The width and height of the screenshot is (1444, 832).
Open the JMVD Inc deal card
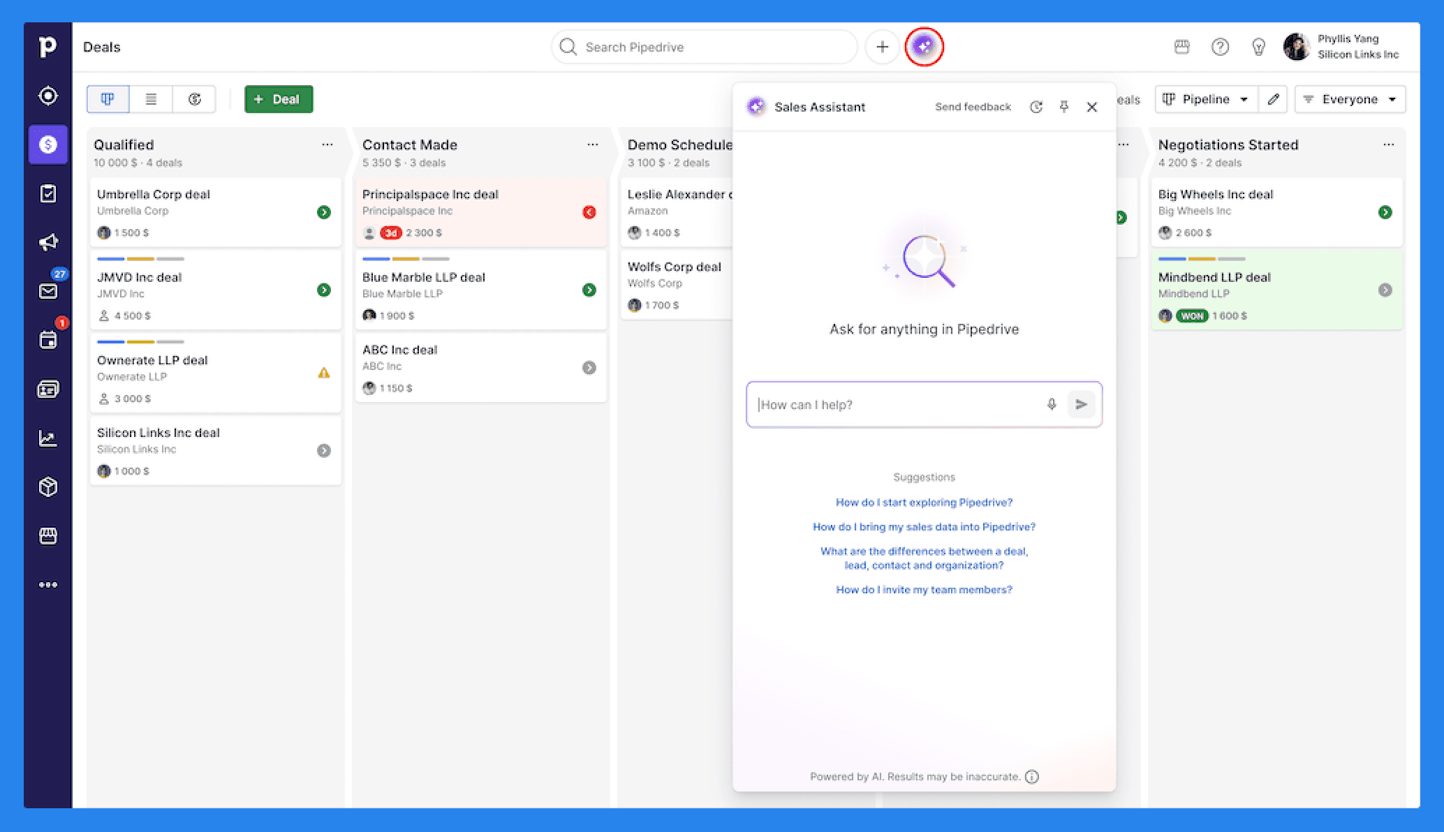[215, 290]
